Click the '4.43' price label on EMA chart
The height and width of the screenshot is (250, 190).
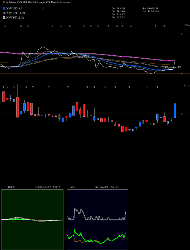[178, 67]
